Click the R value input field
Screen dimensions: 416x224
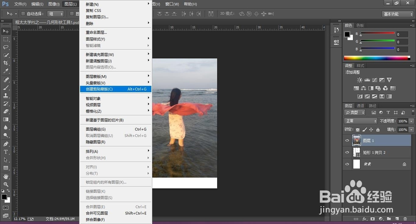(402, 34)
